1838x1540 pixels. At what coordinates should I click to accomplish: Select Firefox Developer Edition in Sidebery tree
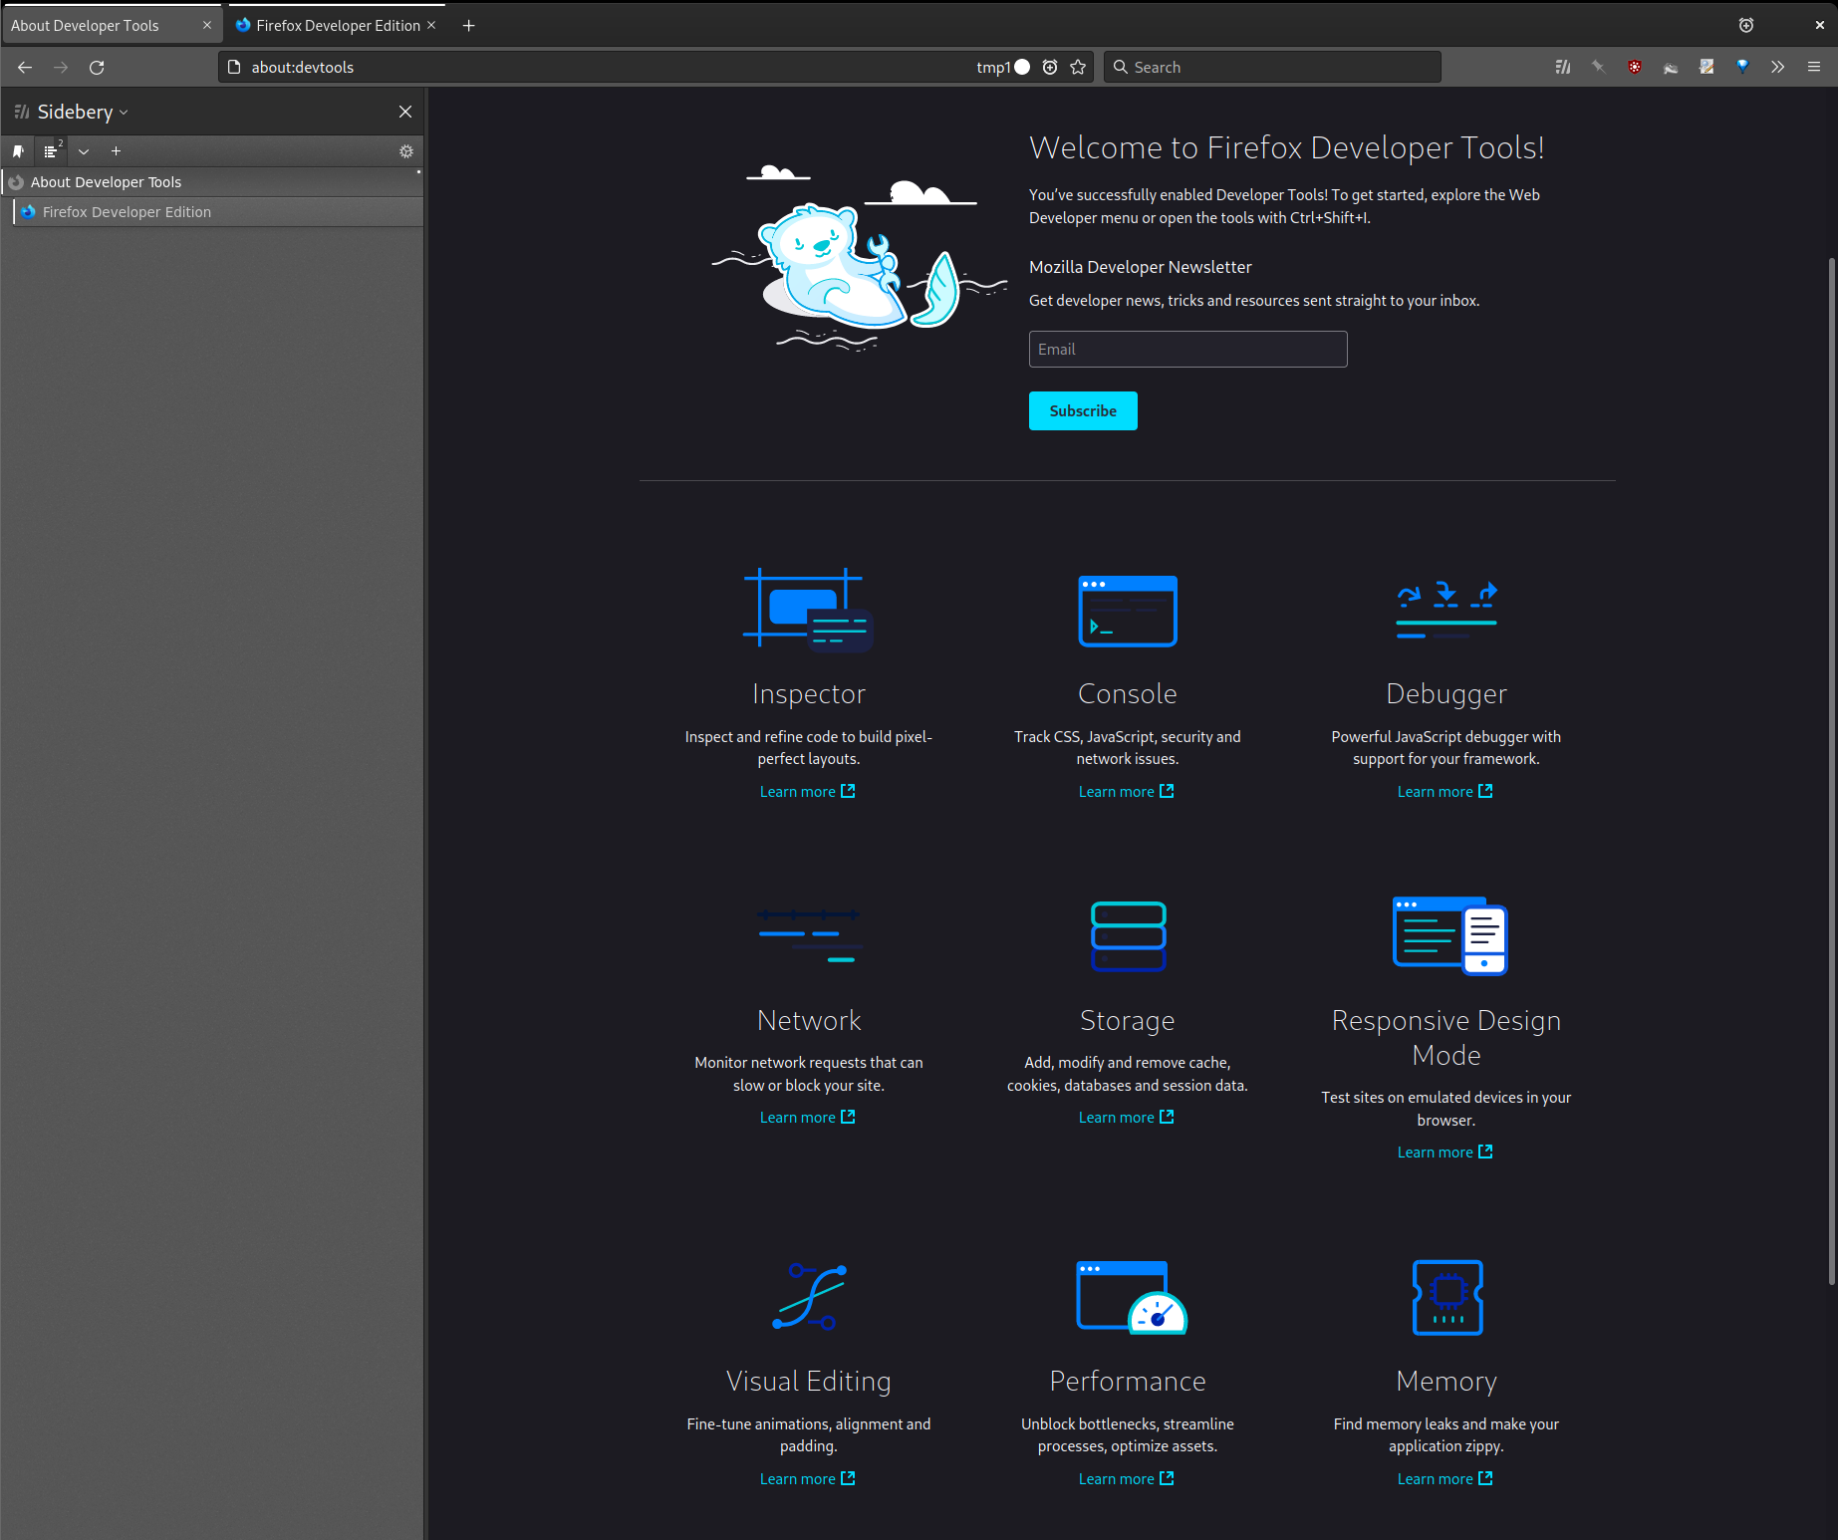point(127,212)
